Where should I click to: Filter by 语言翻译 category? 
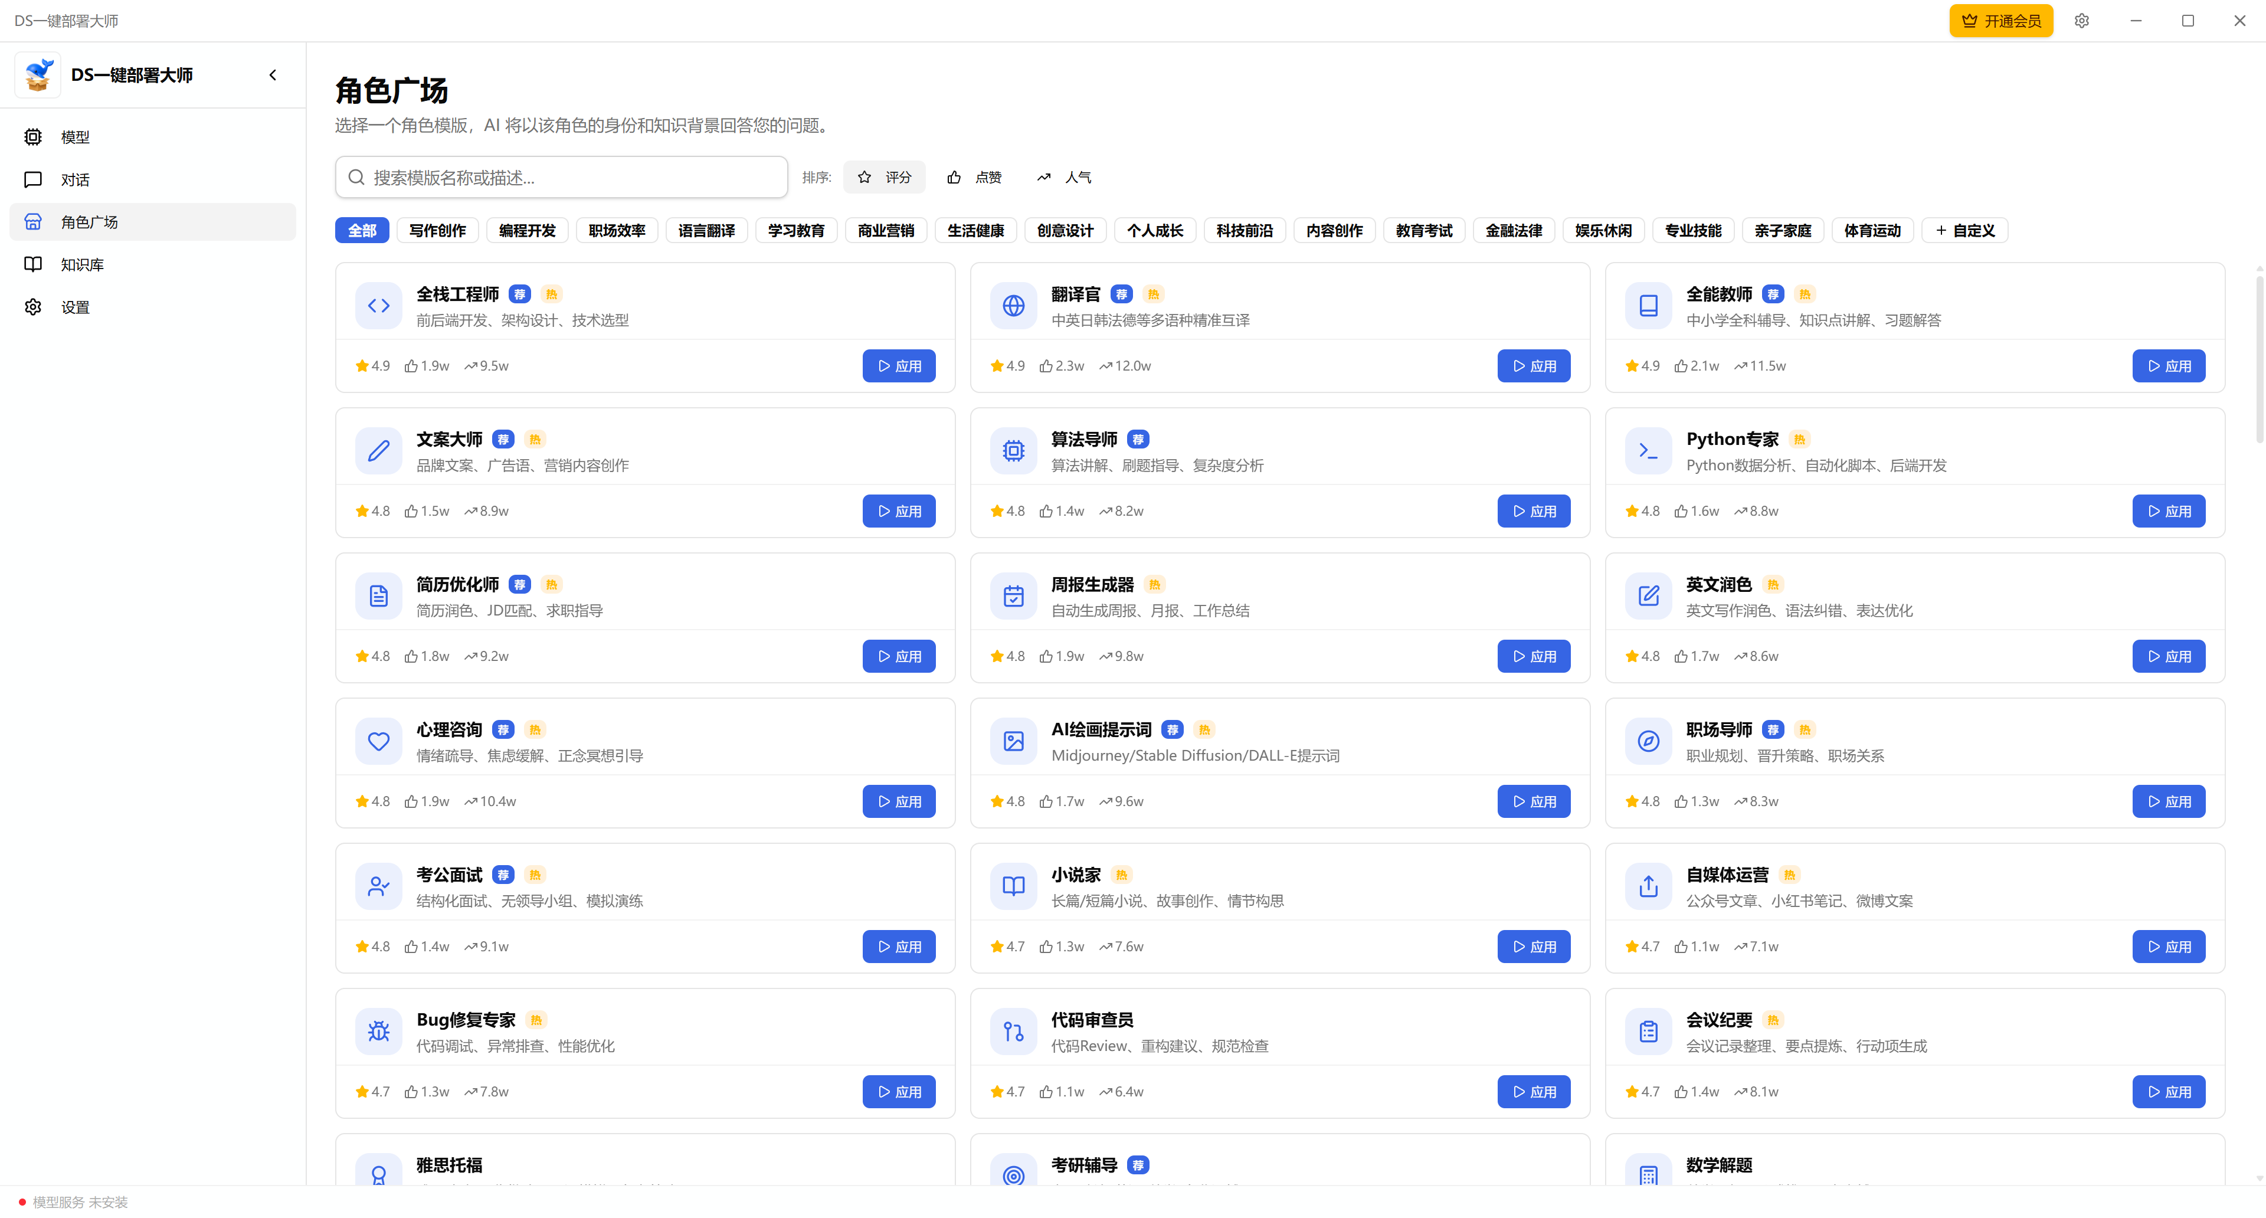[x=706, y=230]
